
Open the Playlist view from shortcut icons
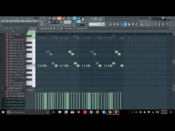[x=110, y=24]
